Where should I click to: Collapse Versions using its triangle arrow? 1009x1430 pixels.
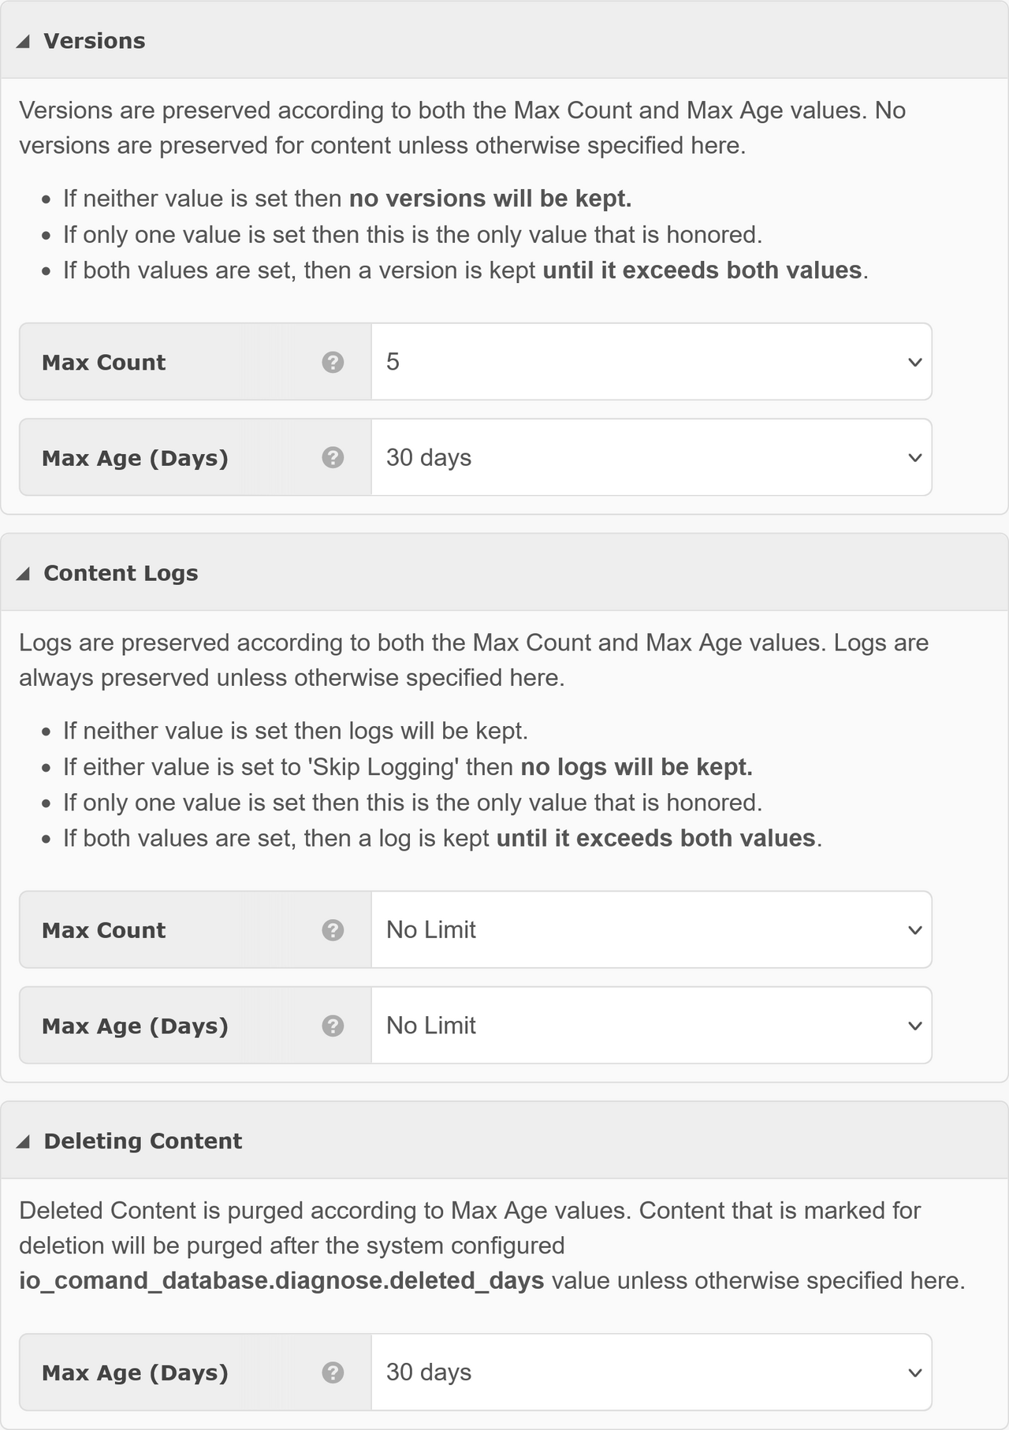(24, 42)
